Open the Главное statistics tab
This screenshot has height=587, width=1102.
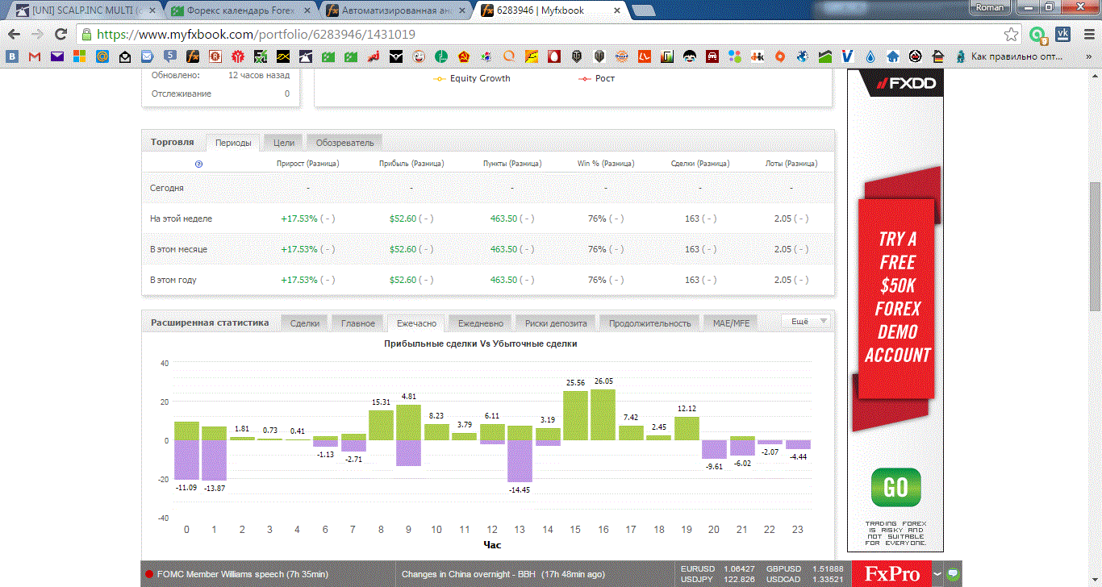click(358, 323)
